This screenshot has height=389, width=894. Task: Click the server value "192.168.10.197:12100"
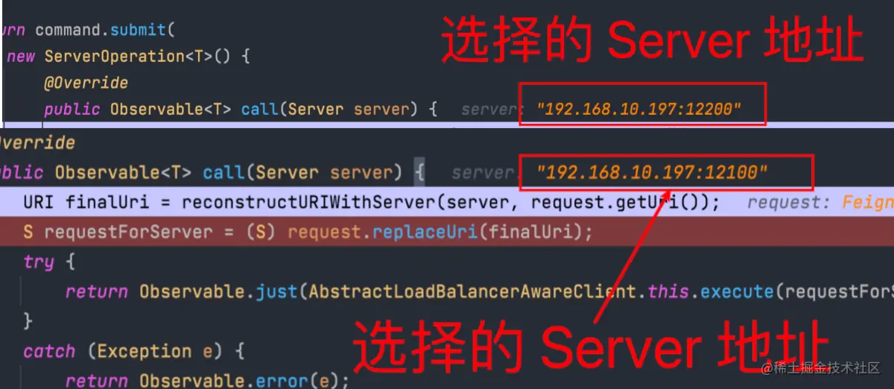(x=652, y=172)
